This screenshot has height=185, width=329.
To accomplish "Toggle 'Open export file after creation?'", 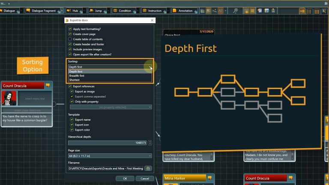I will pos(70,54).
